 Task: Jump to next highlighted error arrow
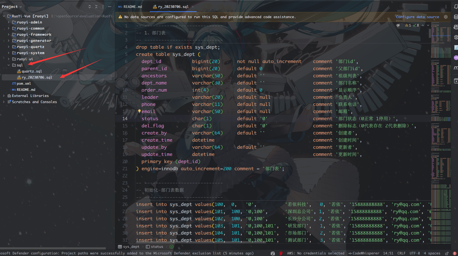click(428, 25)
